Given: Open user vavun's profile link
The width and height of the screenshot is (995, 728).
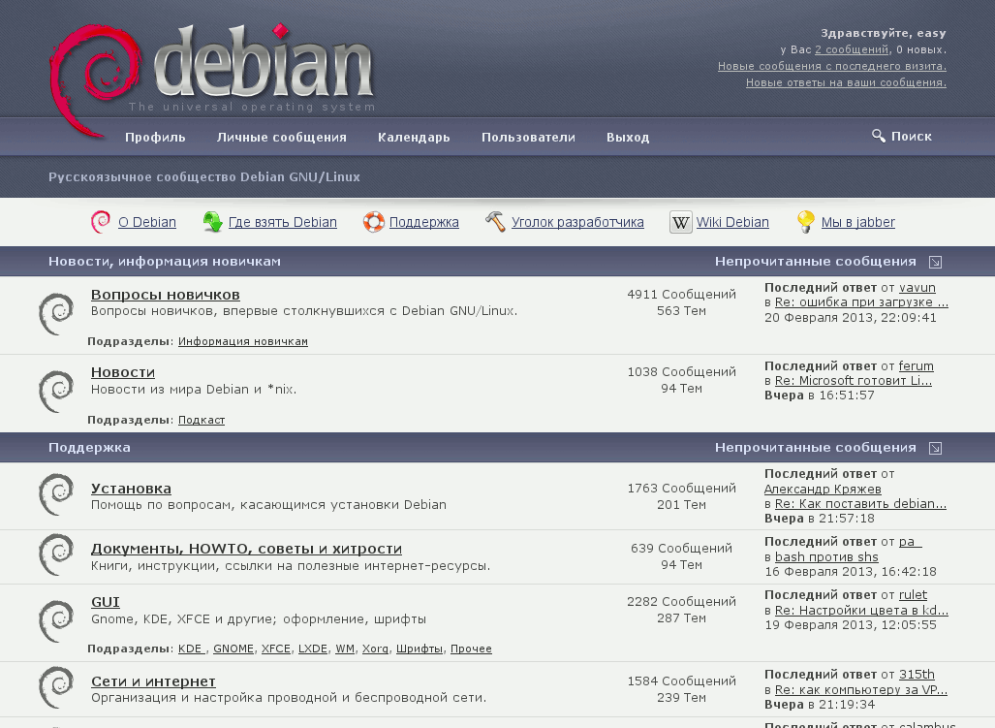Looking at the screenshot, I should [917, 288].
